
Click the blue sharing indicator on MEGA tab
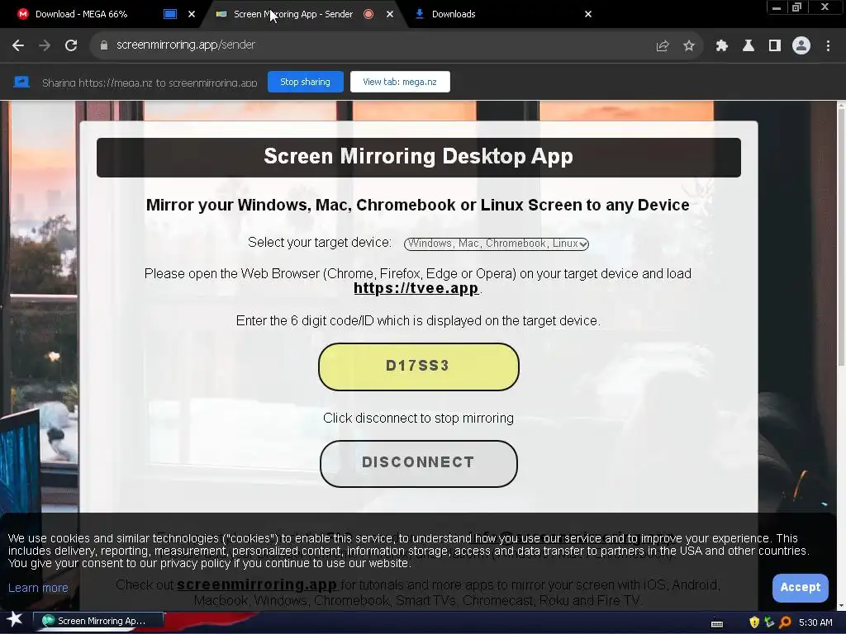(170, 15)
